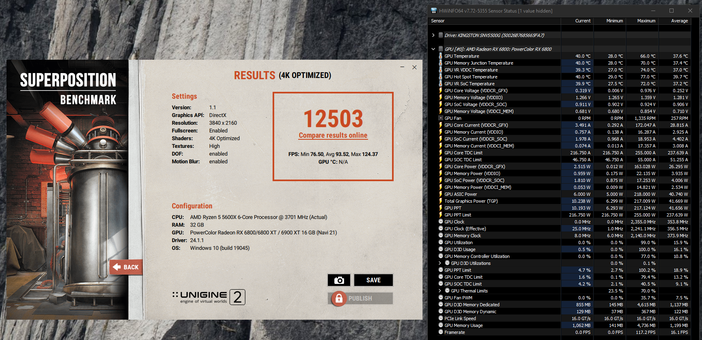Click thermometer icon for GPU VR SoC Temperature

[440, 84]
